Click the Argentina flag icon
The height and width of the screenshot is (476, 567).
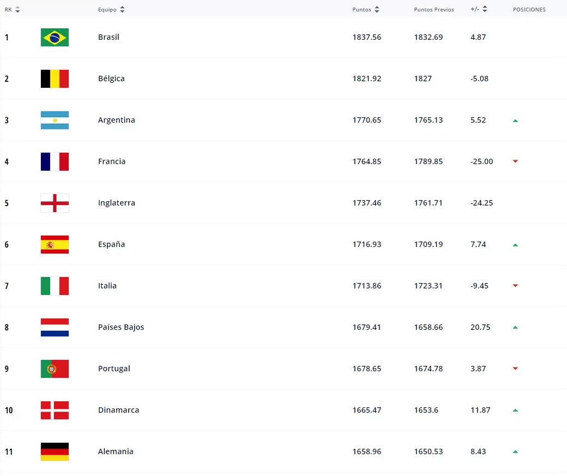click(55, 120)
